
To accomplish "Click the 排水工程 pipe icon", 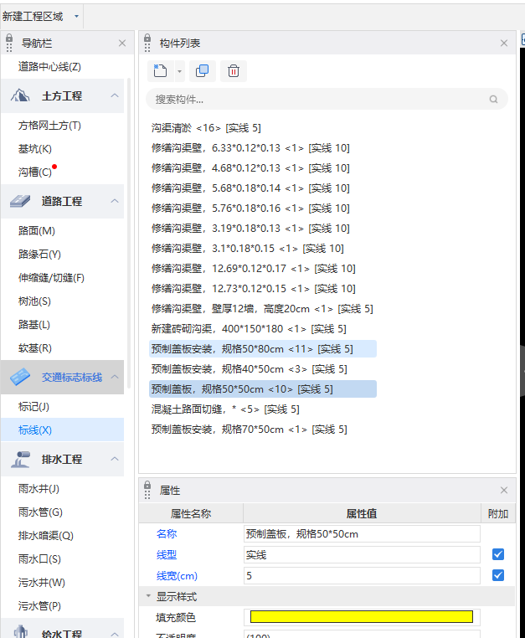I will pos(20,460).
